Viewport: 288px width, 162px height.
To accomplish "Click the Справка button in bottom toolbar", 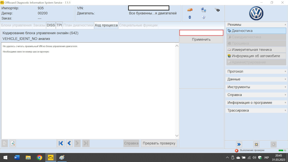I will click(131, 143).
